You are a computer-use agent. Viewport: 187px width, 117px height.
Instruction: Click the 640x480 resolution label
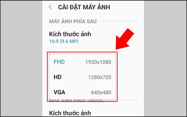pyautogui.click(x=101, y=92)
